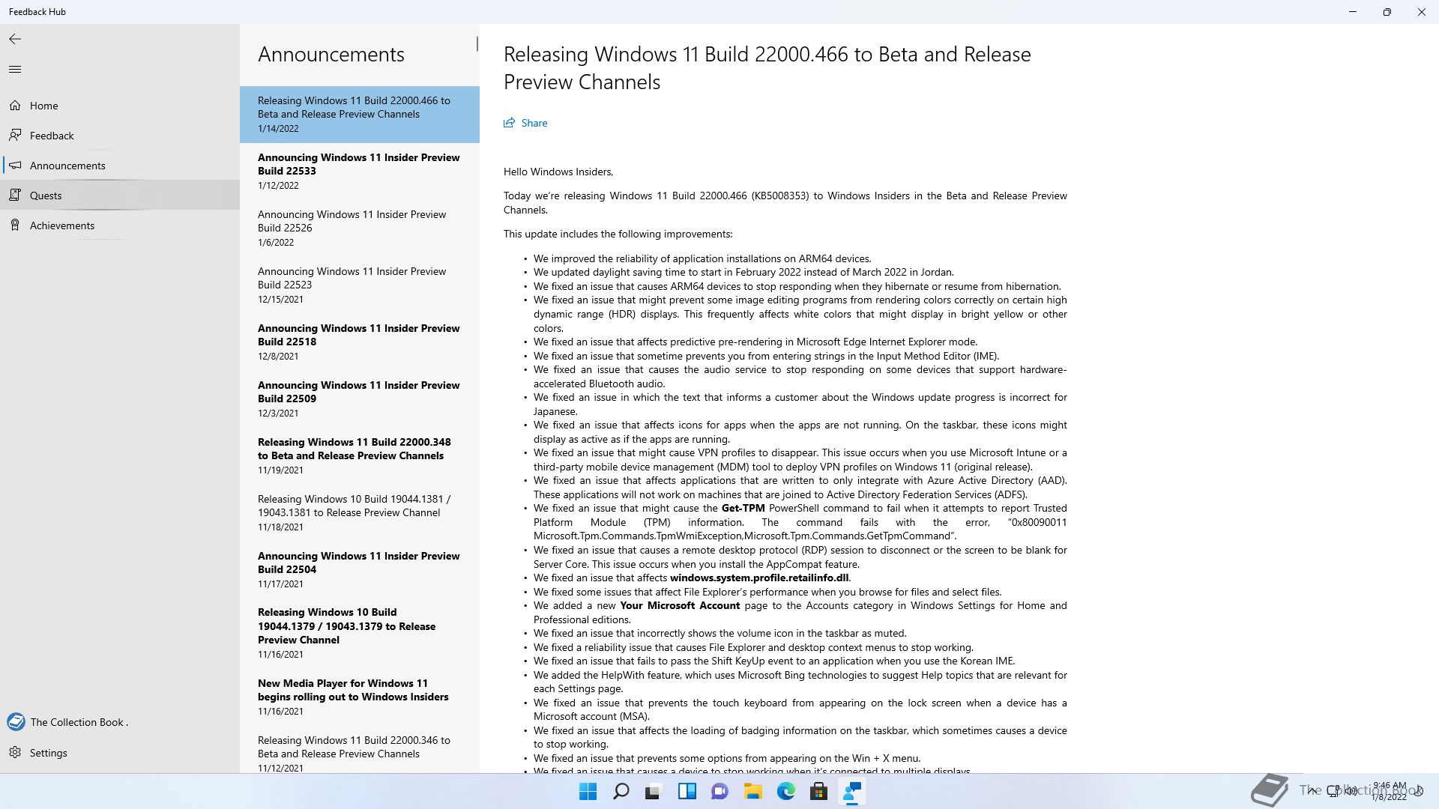Viewport: 1439px width, 809px height.
Task: Click the Hello Windows Insiders greeting
Action: [x=558, y=172]
